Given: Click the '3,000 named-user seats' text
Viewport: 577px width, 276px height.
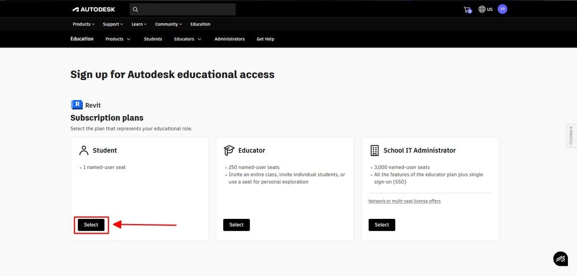Looking at the screenshot, I should click(x=402, y=167).
